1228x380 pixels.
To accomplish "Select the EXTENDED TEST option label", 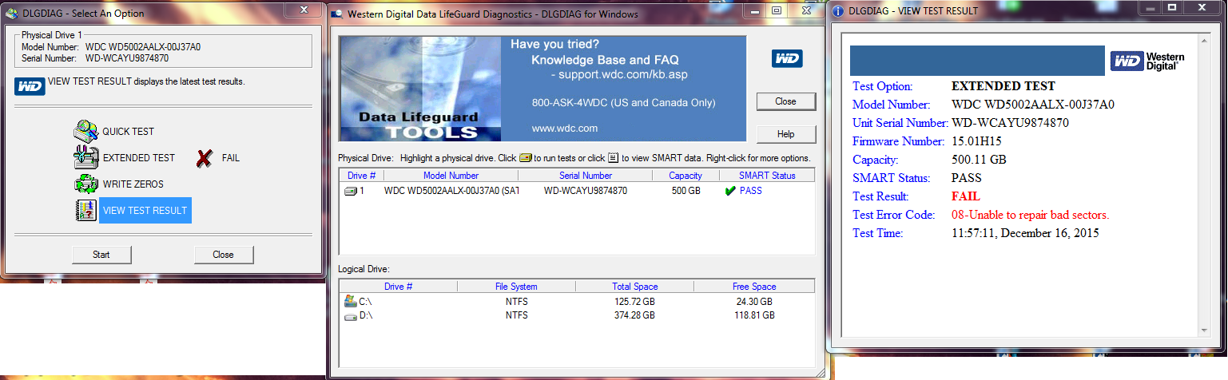I will [139, 158].
